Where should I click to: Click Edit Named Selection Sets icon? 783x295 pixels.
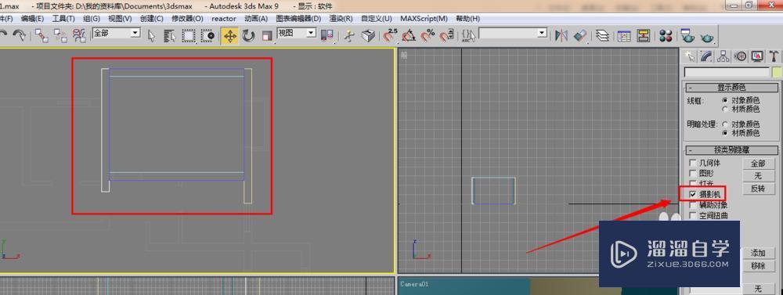coord(468,35)
